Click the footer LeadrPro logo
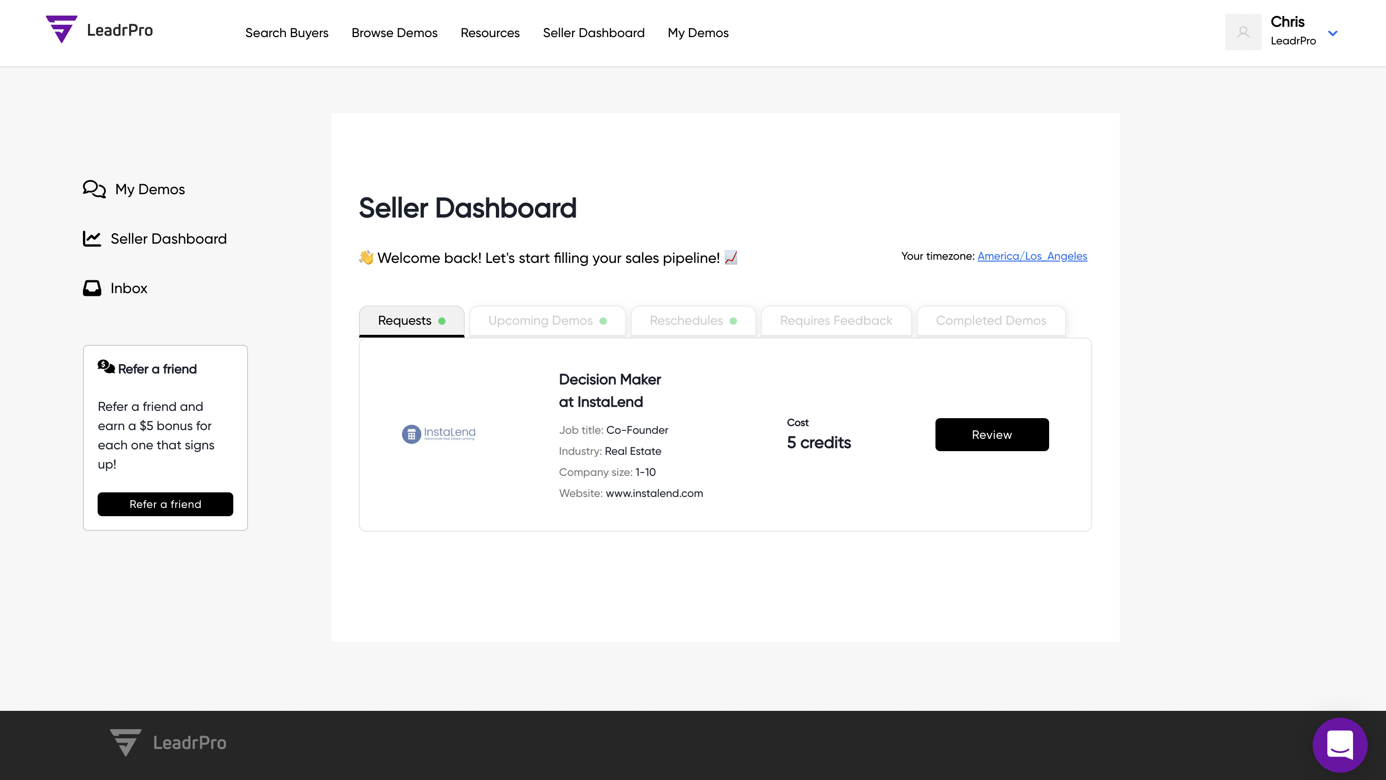Image resolution: width=1386 pixels, height=780 pixels. pos(168,742)
